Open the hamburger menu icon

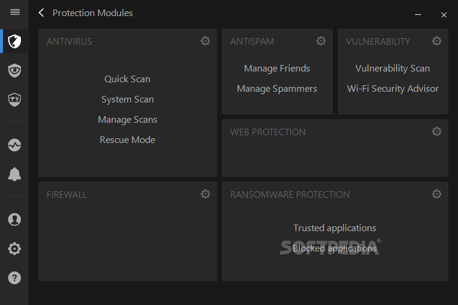(15, 13)
